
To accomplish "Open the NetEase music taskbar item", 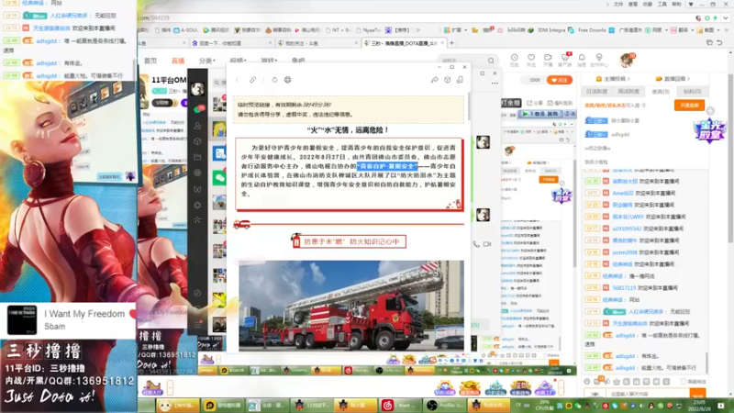I will pyautogui.click(x=399, y=405).
